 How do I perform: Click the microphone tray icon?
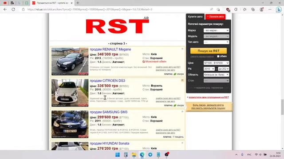(x=242, y=155)
